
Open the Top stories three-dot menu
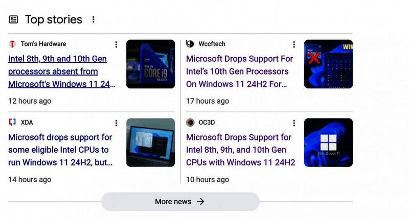pos(93,19)
